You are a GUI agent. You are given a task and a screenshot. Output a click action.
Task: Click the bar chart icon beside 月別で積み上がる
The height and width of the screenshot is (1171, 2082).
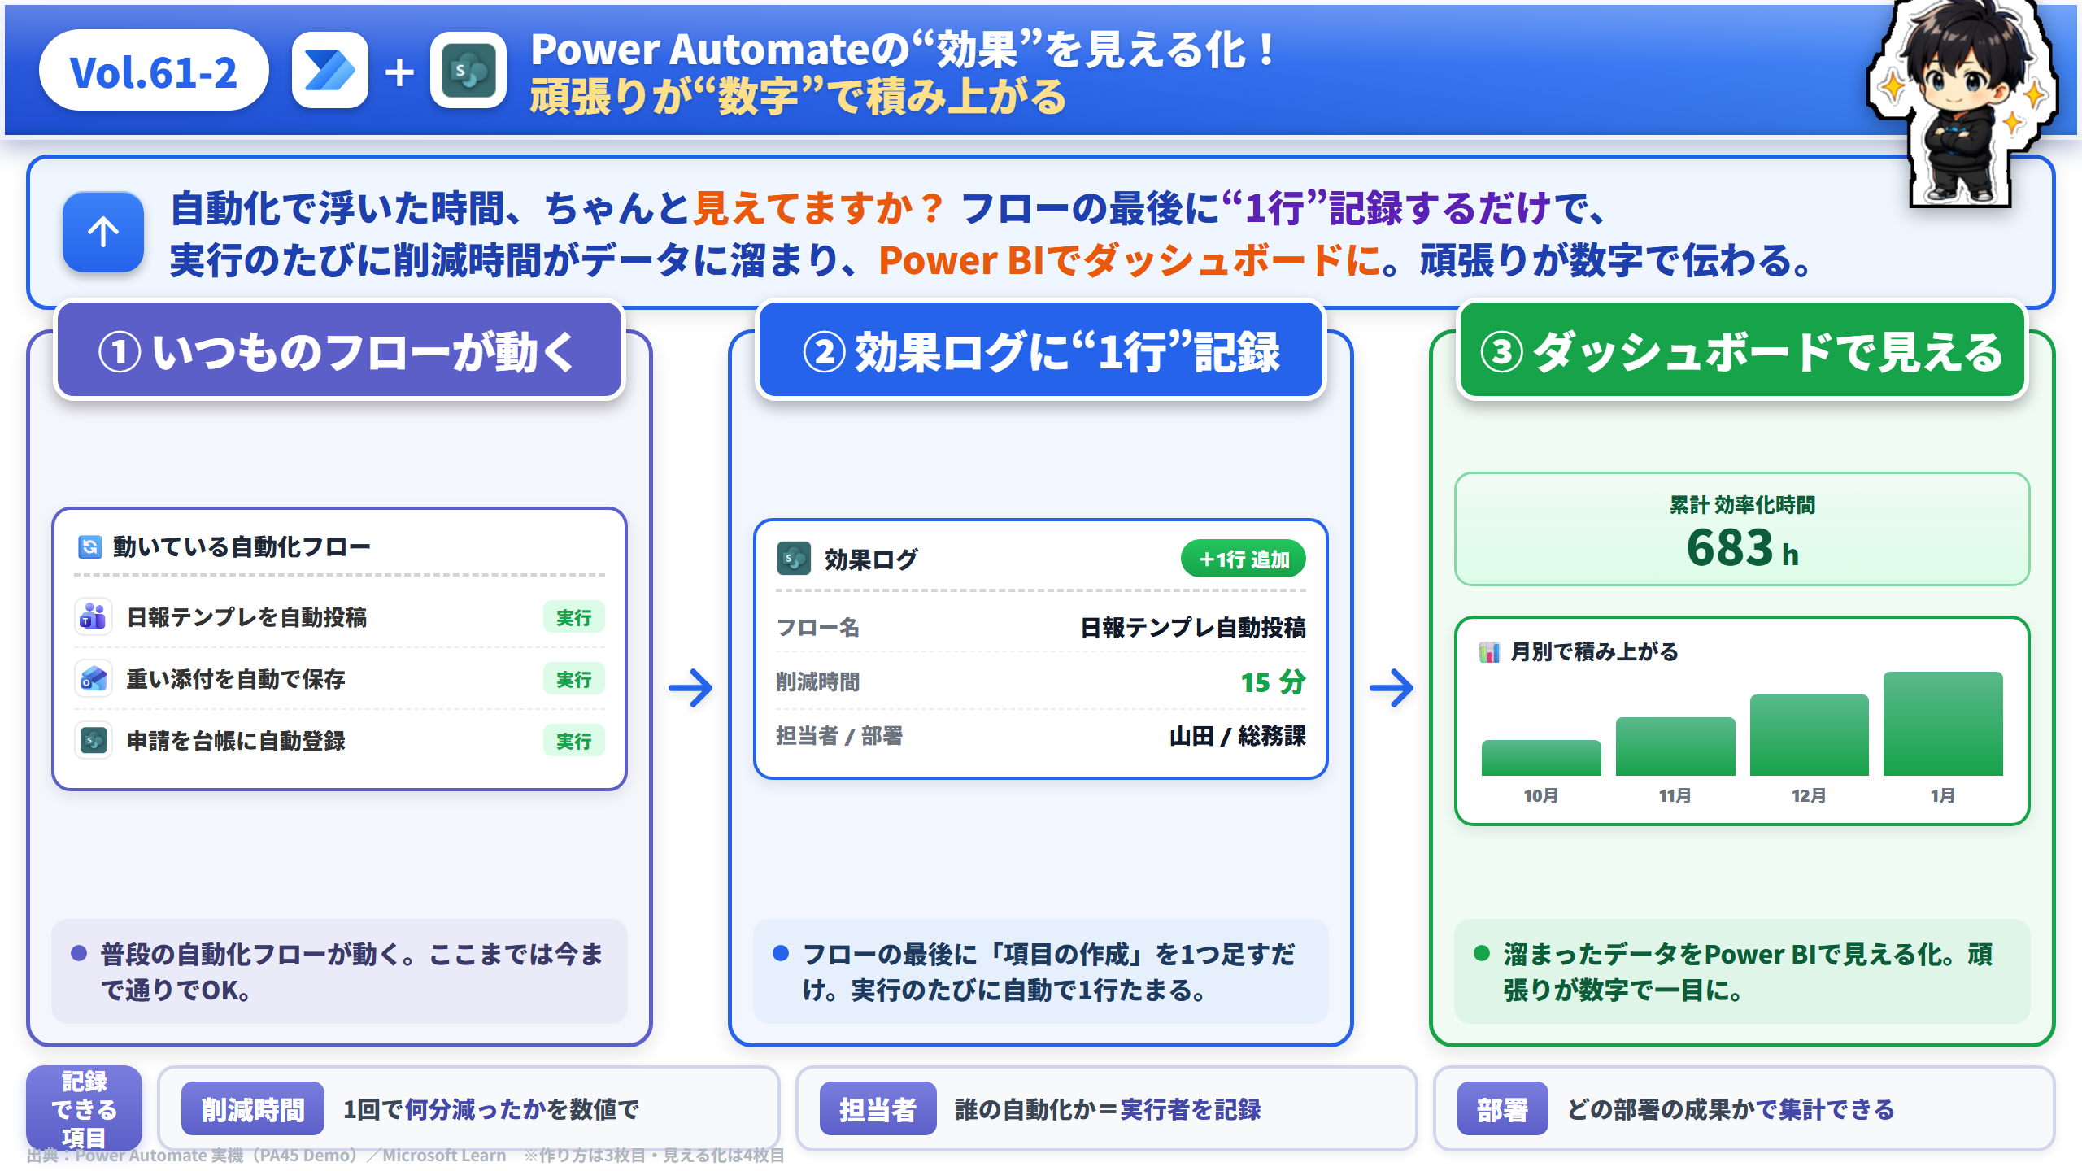click(1489, 651)
